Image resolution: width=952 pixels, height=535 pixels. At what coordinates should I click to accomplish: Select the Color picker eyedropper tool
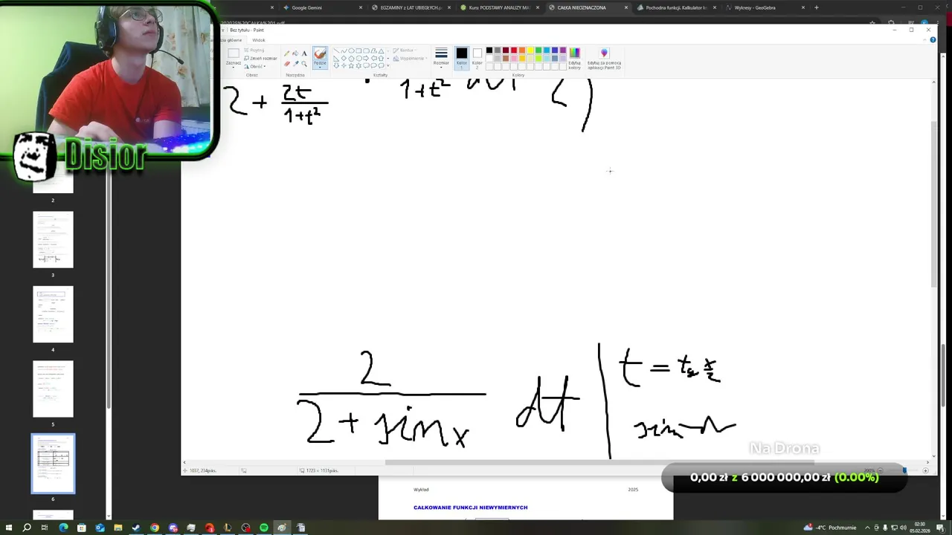coord(295,64)
